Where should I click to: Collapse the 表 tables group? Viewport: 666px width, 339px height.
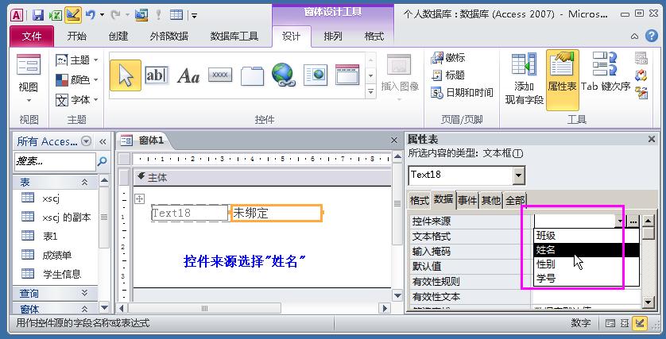(84, 183)
